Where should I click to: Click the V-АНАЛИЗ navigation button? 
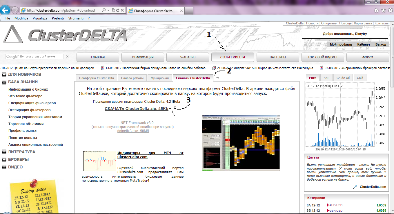tap(188, 57)
